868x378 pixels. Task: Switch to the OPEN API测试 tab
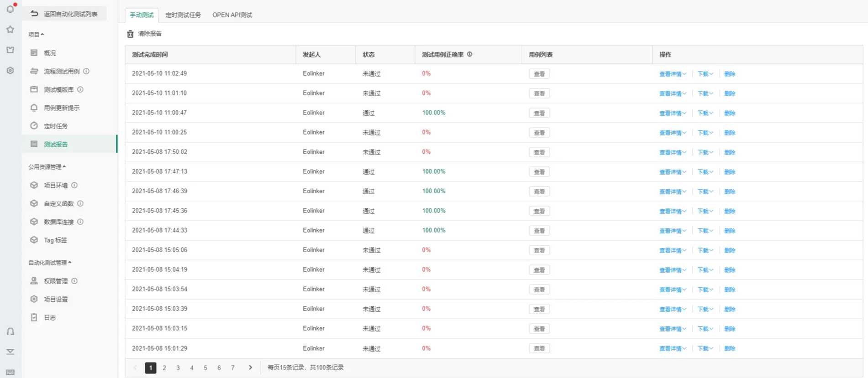point(232,15)
